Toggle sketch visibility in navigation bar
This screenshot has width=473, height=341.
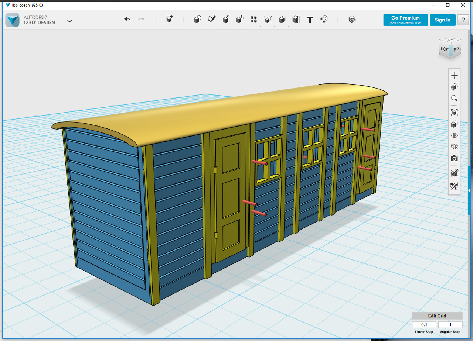coord(454,185)
